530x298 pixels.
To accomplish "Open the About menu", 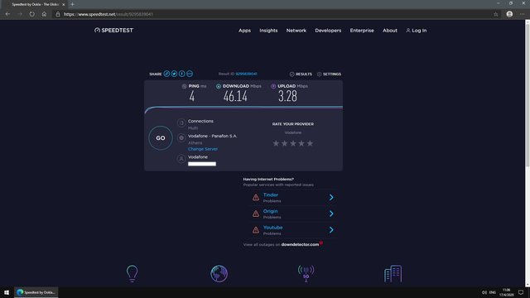I will click(x=390, y=31).
